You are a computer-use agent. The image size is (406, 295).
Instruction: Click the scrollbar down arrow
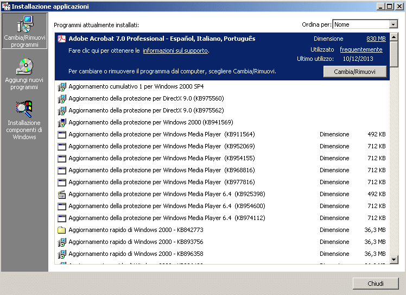click(394, 259)
